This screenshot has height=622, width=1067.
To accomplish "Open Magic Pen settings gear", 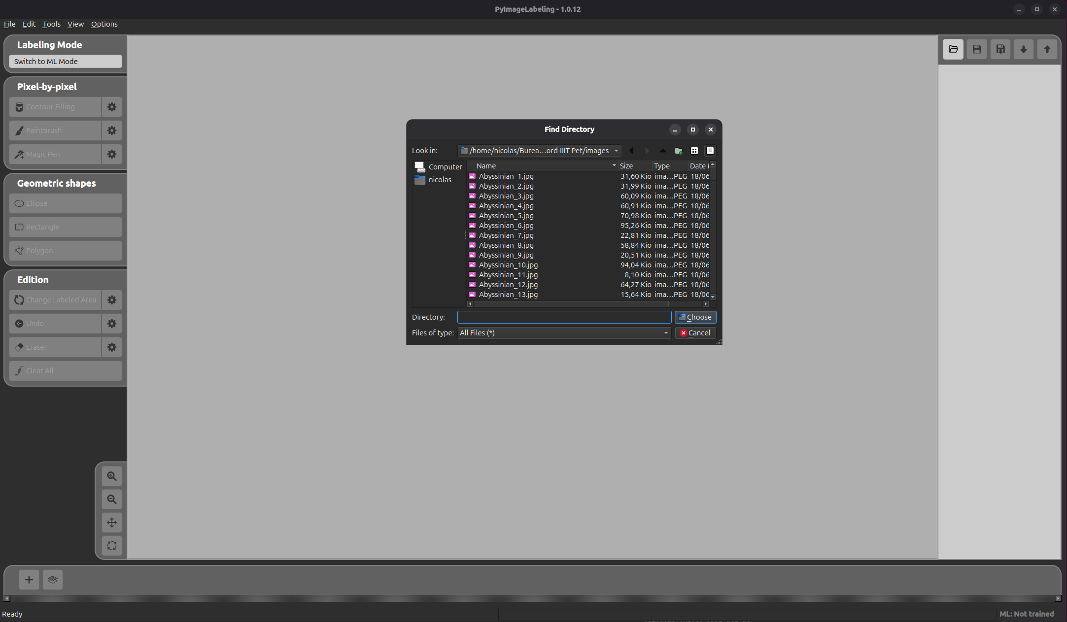I will pos(112,154).
